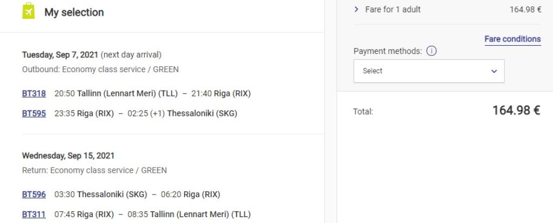The height and width of the screenshot is (223, 553).
Task: Open flight BT595 details link
Action: (x=33, y=113)
